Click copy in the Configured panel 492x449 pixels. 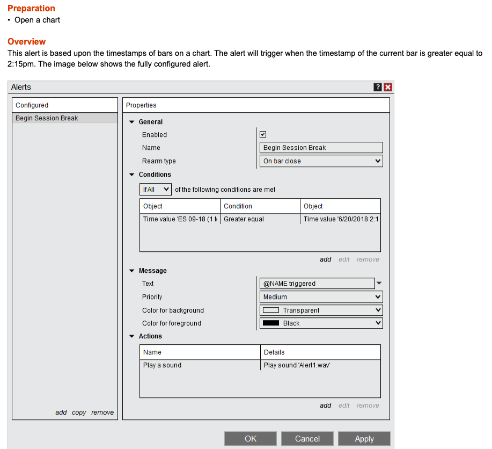pos(79,412)
